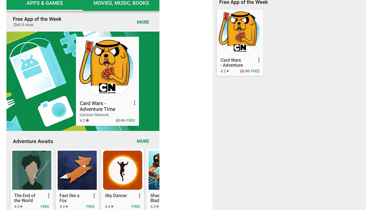Open the partially visible Shadow Blade thumbnail
Image resolution: width=373 pixels, height=210 pixels.
(x=154, y=170)
